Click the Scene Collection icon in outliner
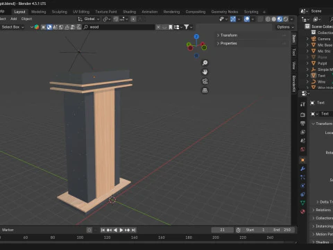333x250 pixels. tap(307, 26)
